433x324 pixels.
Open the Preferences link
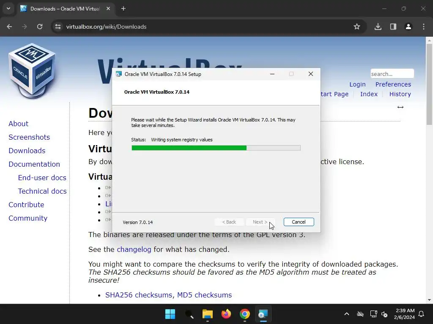pos(393,84)
